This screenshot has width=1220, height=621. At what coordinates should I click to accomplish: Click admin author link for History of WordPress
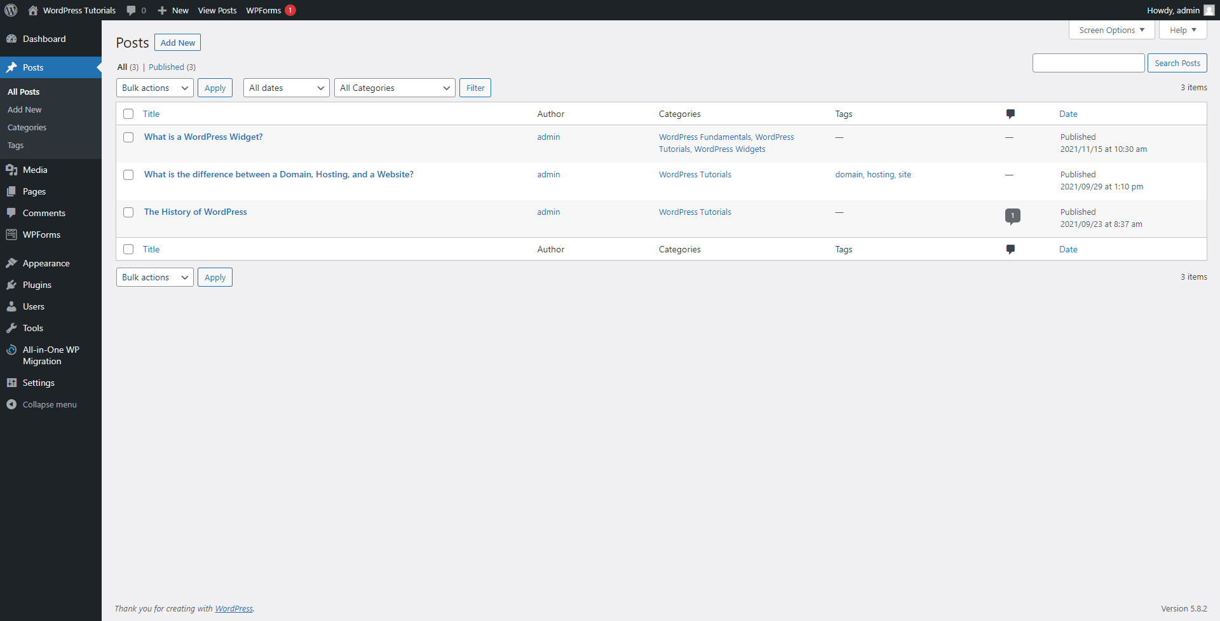coord(548,212)
